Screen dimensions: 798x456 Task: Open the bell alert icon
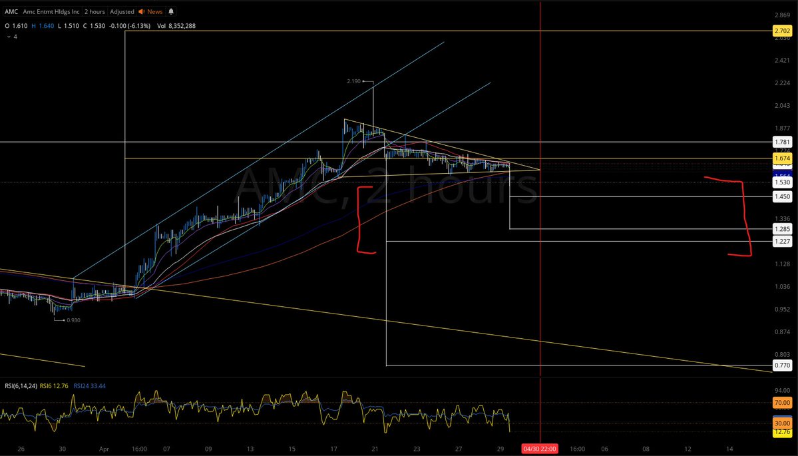[172, 11]
